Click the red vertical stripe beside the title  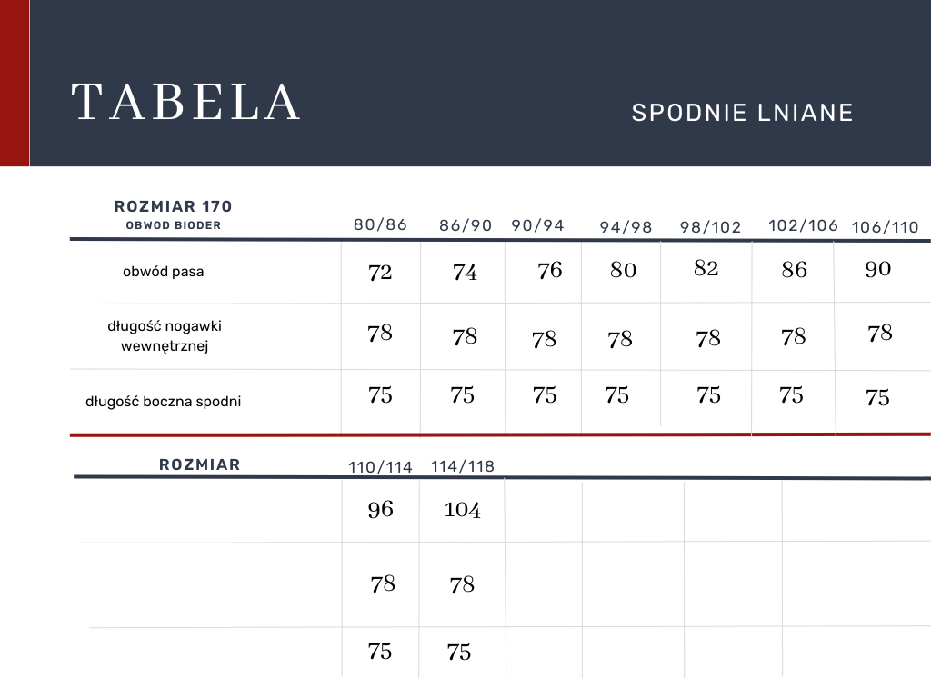pos(15,83)
